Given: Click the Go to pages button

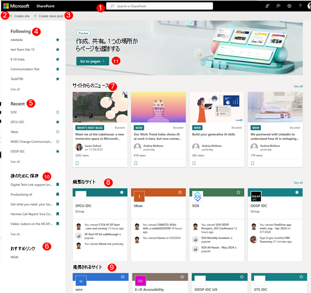Looking at the screenshot, I should tap(93, 61).
